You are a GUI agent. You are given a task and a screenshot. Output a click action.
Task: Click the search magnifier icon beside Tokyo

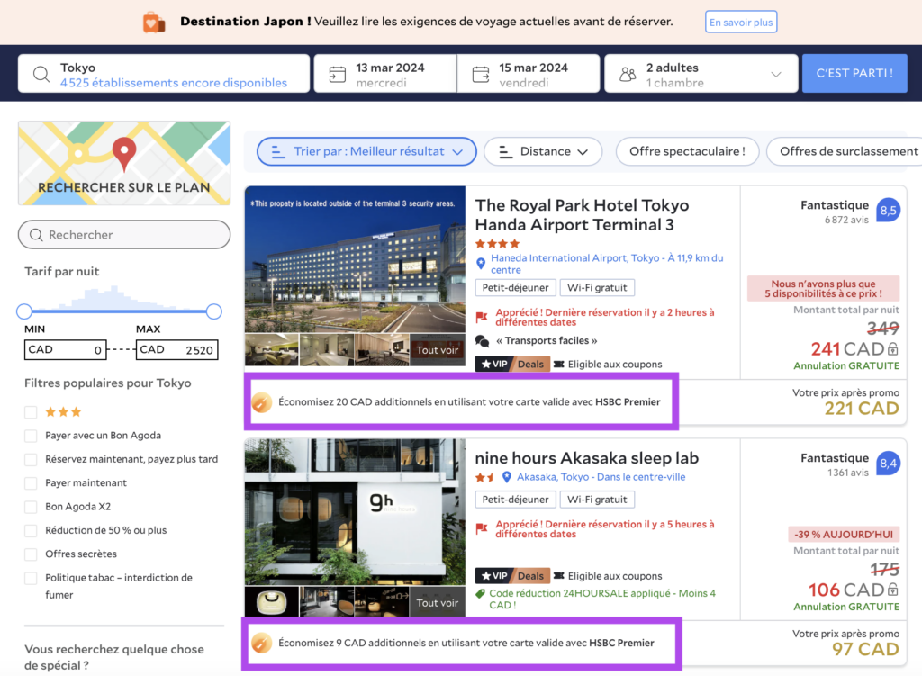coord(41,75)
